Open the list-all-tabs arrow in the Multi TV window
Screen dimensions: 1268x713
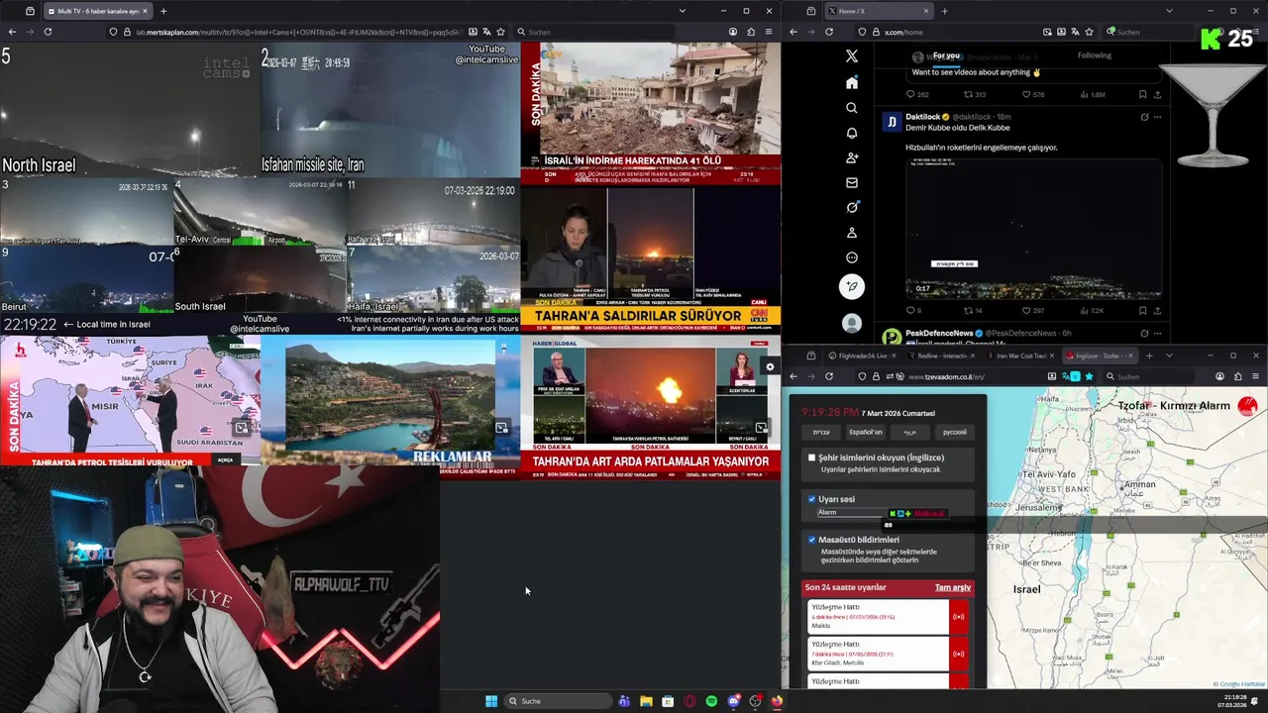click(x=682, y=11)
